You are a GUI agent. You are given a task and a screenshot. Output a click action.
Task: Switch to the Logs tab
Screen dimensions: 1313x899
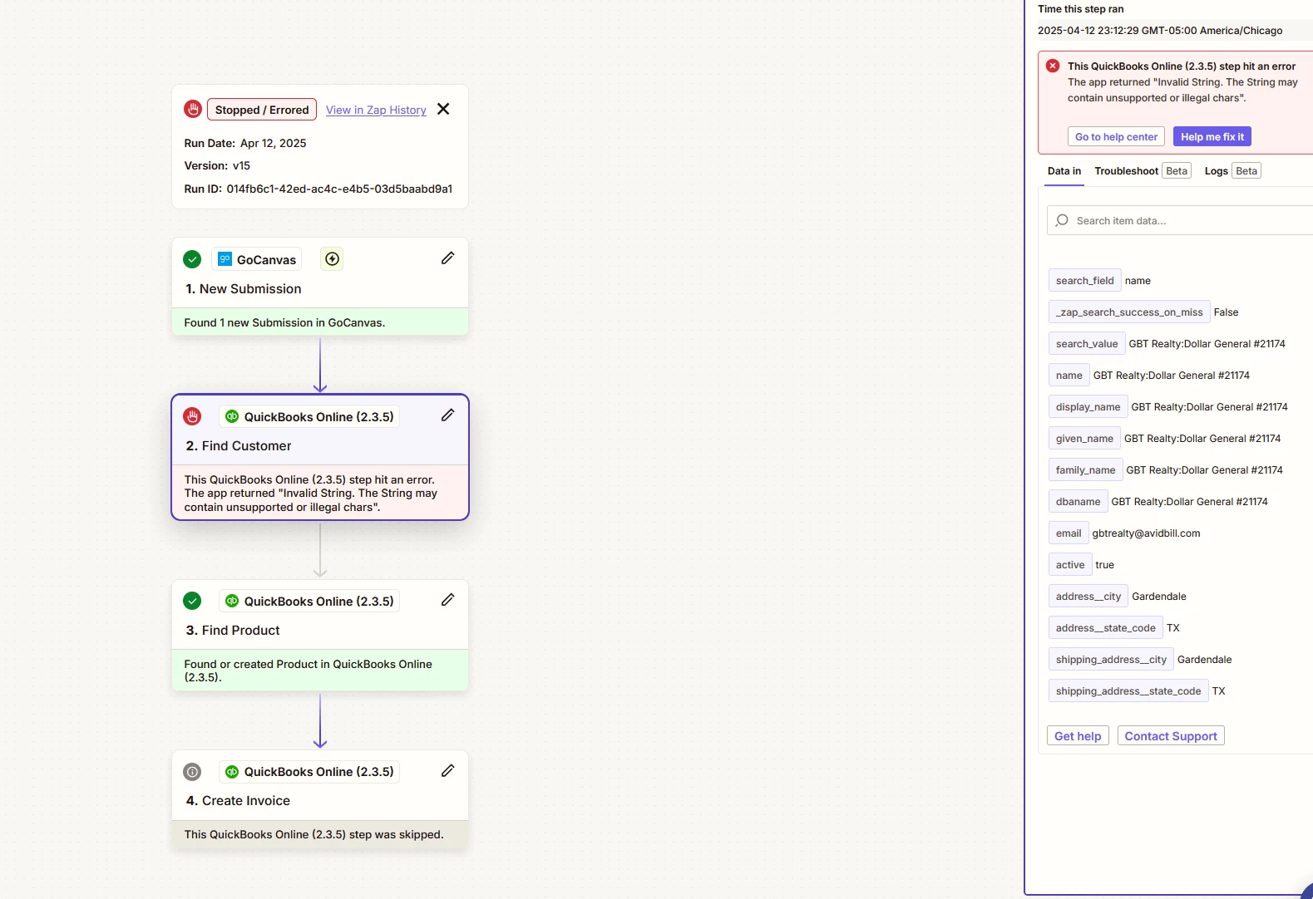[1232, 171]
